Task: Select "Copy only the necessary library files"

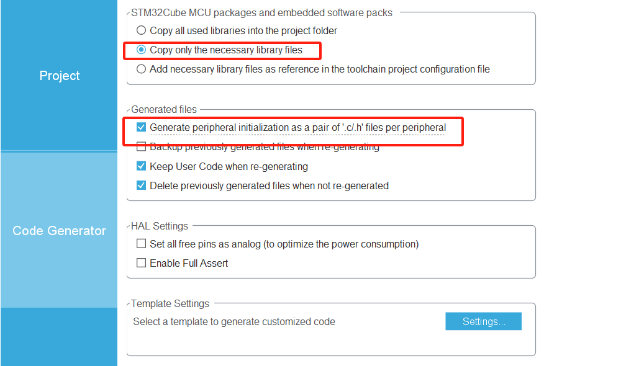Action: point(141,49)
